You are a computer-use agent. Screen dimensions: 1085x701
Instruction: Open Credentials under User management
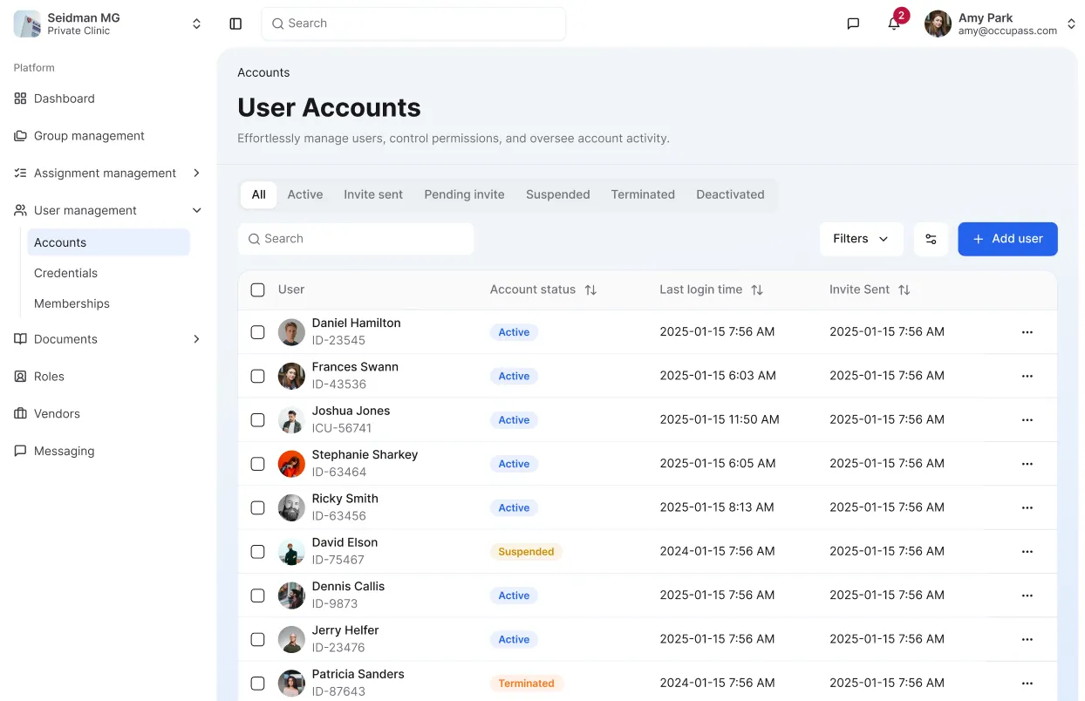65,273
